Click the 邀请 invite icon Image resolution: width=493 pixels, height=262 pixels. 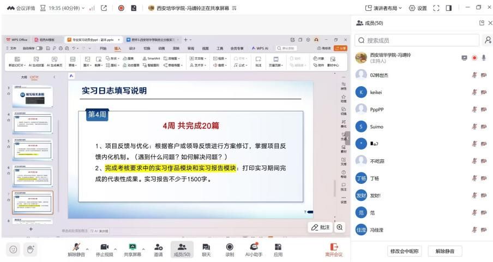(158, 246)
